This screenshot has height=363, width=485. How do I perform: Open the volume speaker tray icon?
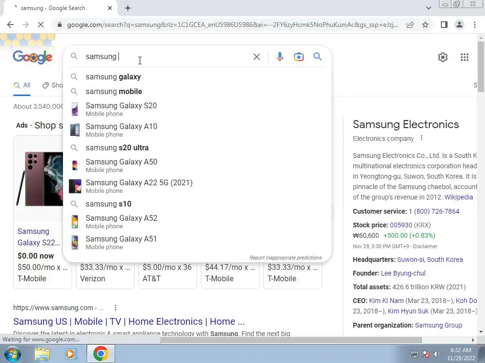tap(437, 354)
